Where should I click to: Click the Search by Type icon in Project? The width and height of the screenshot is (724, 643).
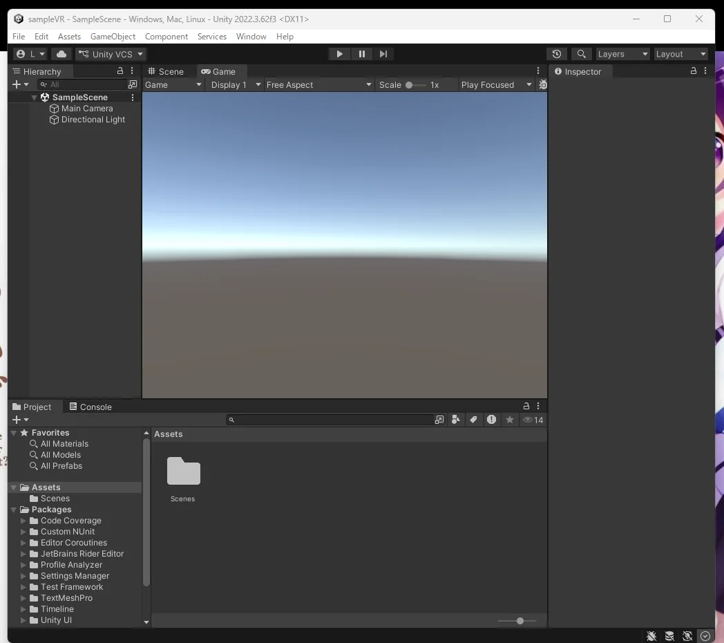point(456,420)
